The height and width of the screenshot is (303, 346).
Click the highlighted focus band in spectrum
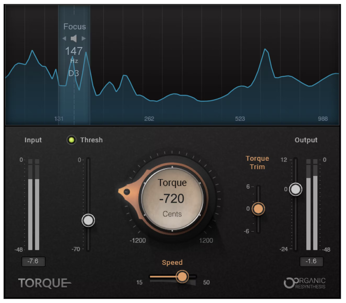pos(74,65)
